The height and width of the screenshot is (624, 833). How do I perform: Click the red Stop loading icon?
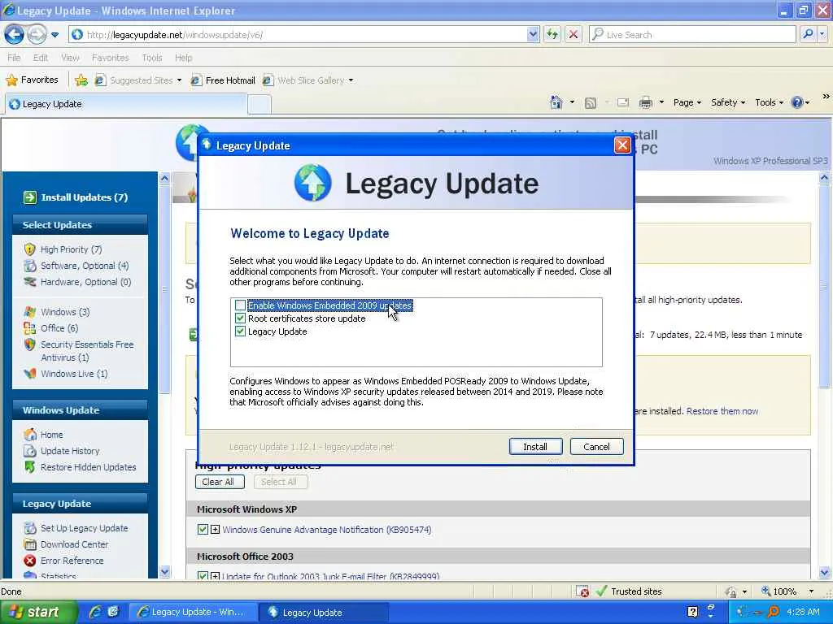point(574,35)
